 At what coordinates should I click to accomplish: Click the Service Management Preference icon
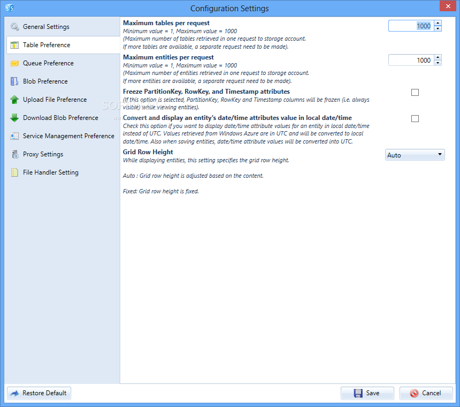click(x=14, y=136)
